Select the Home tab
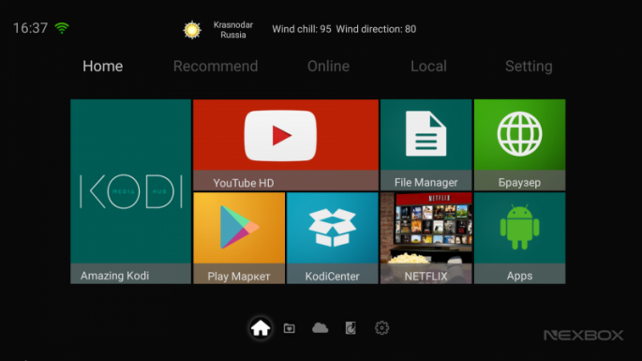Image resolution: width=642 pixels, height=361 pixels. (103, 66)
